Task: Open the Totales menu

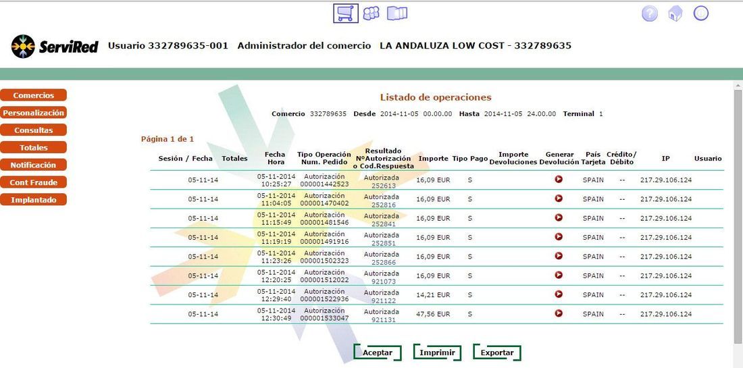Action: tap(33, 148)
